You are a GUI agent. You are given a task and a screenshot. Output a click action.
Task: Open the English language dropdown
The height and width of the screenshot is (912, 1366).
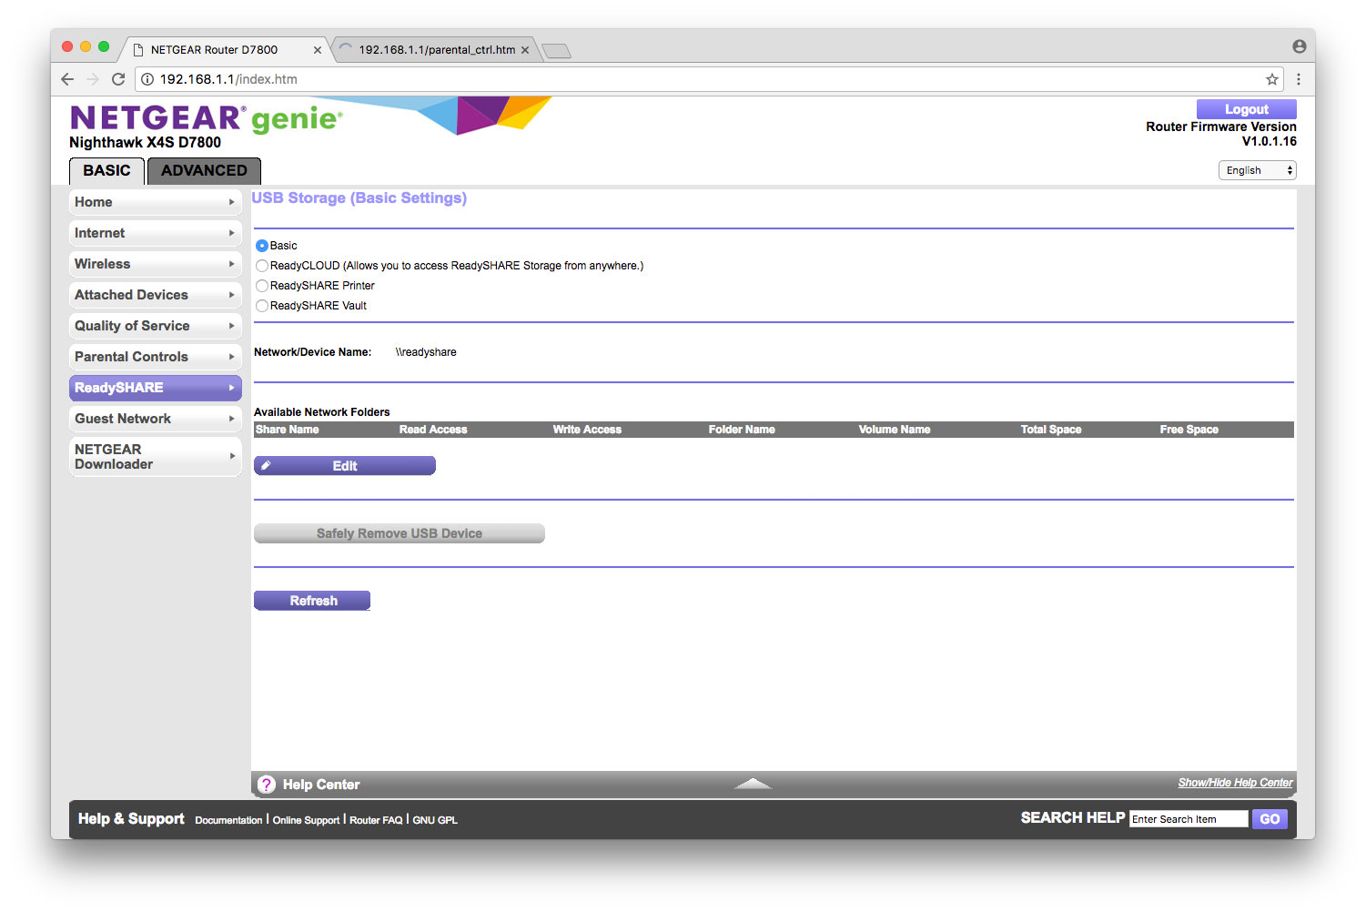(x=1257, y=170)
